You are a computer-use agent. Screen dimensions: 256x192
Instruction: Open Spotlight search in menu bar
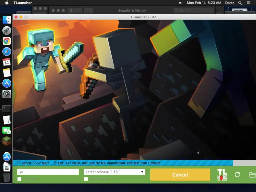click(240, 3)
